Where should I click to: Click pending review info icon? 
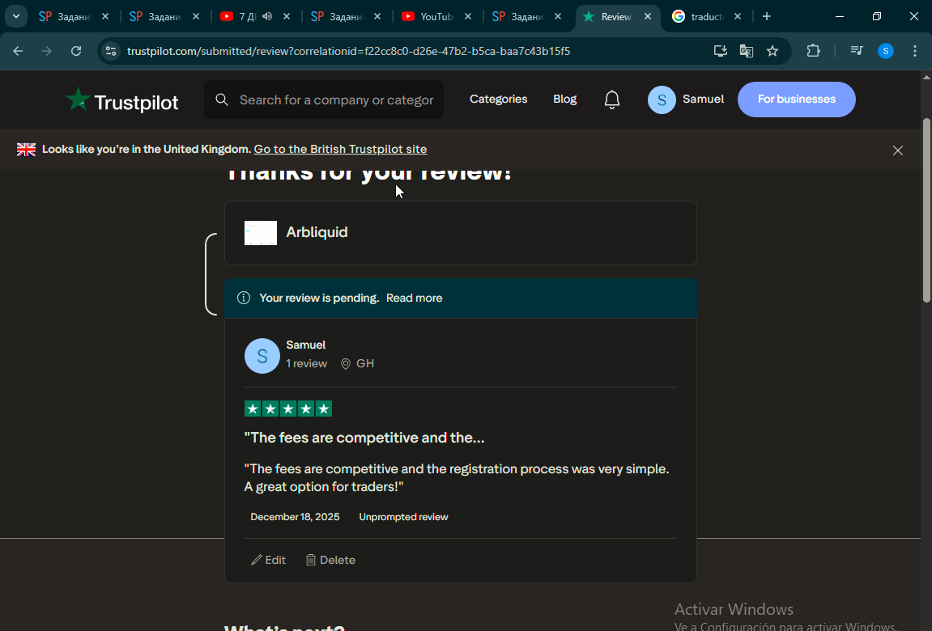[244, 298]
